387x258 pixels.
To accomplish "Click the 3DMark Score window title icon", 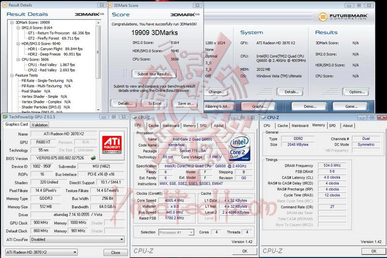I will coord(110,5).
